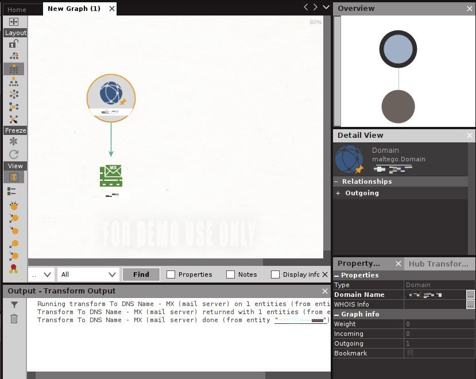Select the interactive organic layout icon
This screenshot has height=379, width=476.
pyautogui.click(x=14, y=119)
